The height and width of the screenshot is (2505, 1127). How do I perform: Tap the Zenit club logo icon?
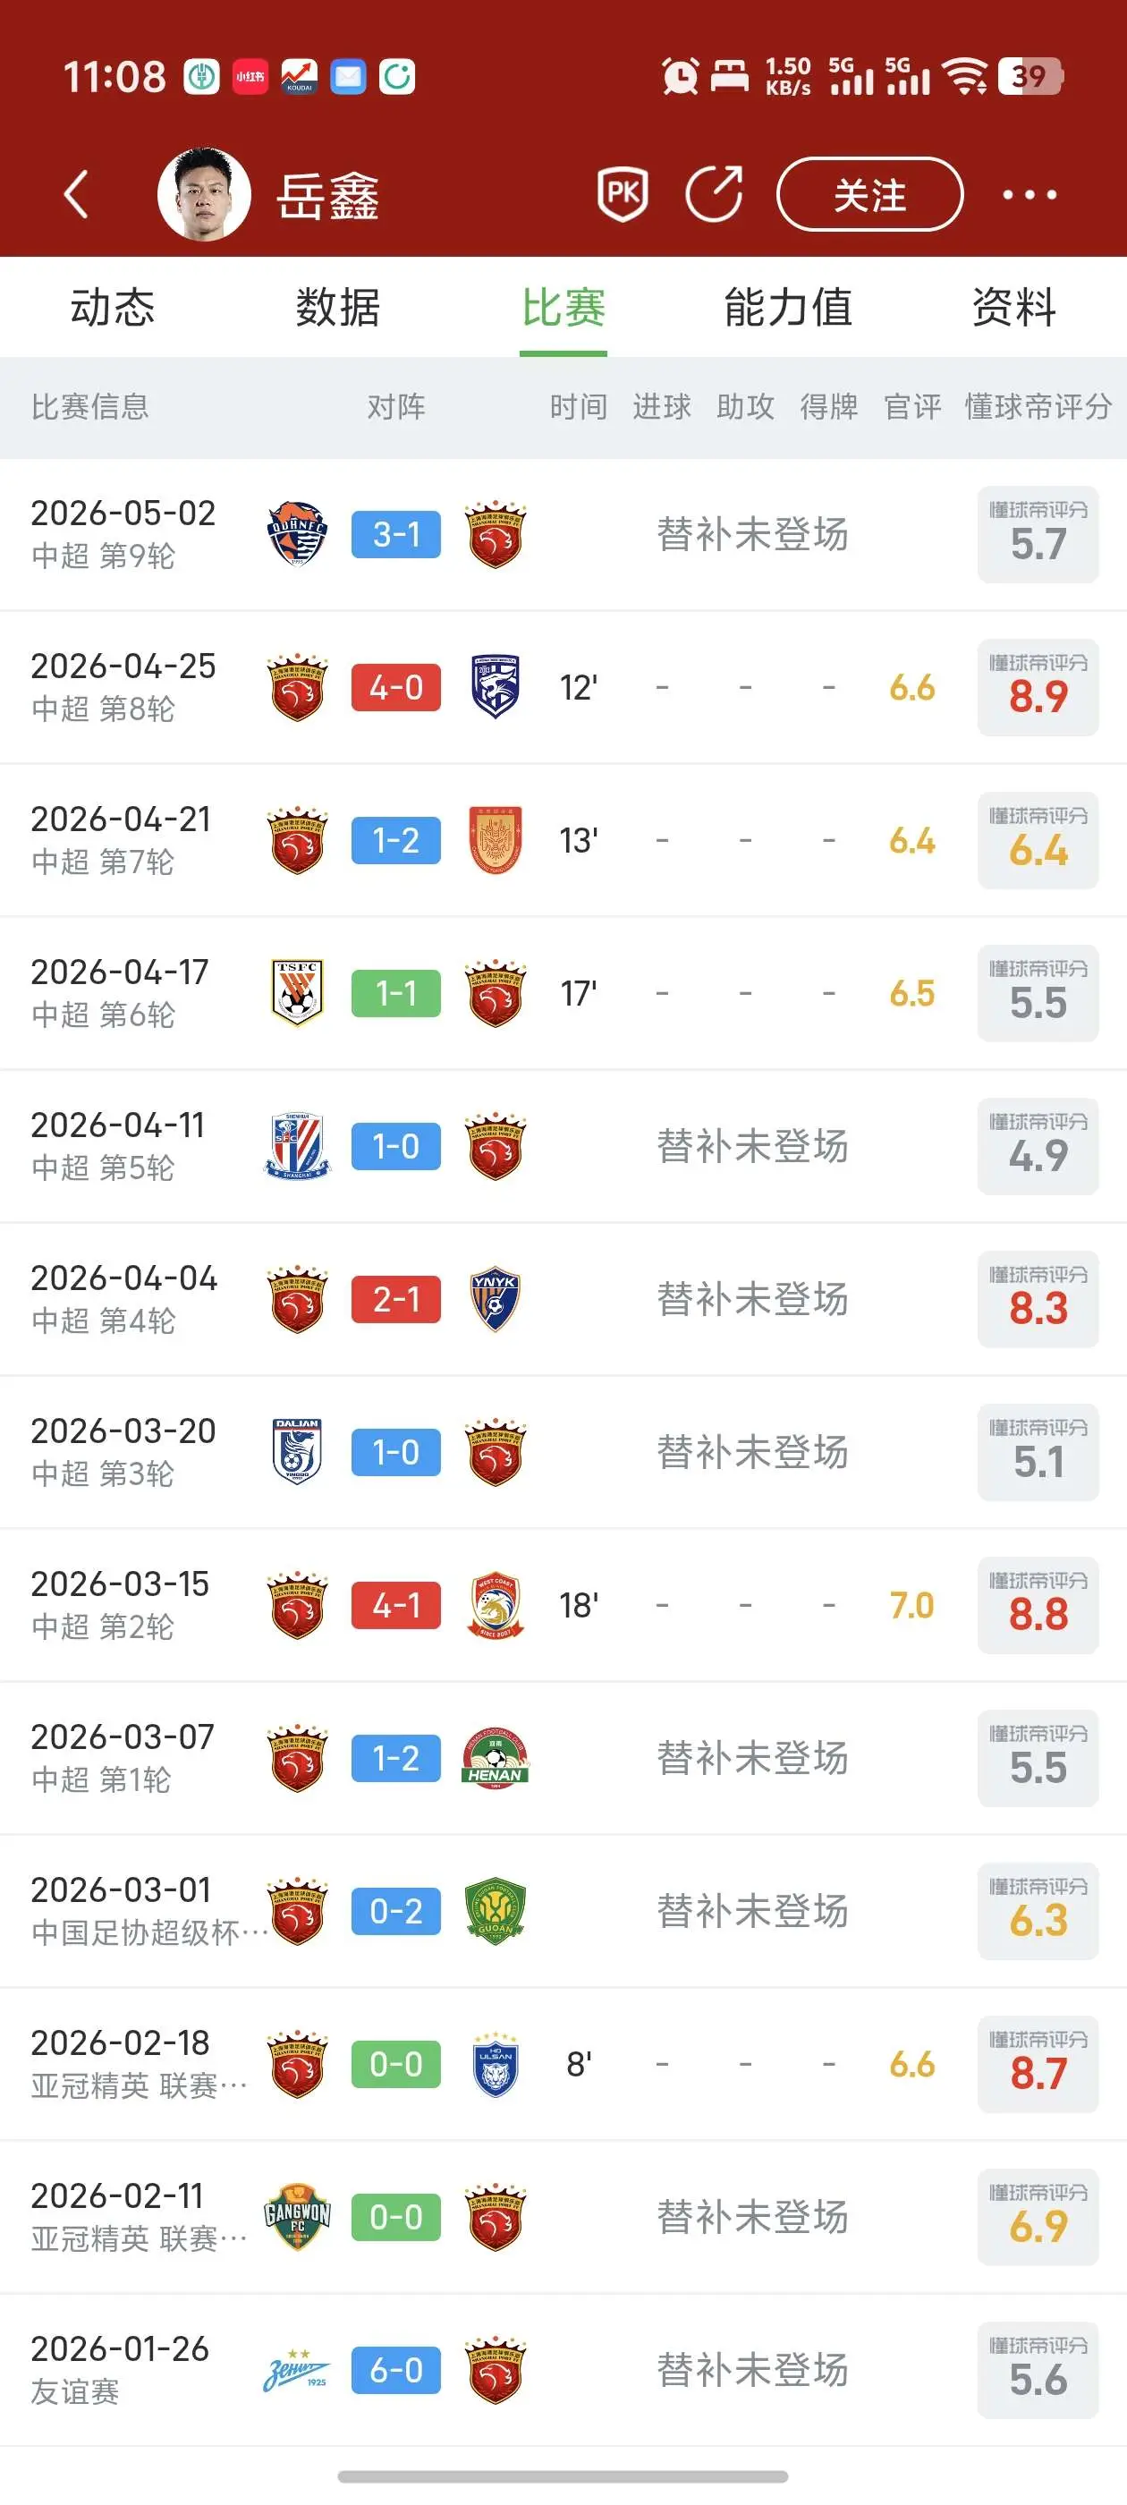coord(297,2370)
